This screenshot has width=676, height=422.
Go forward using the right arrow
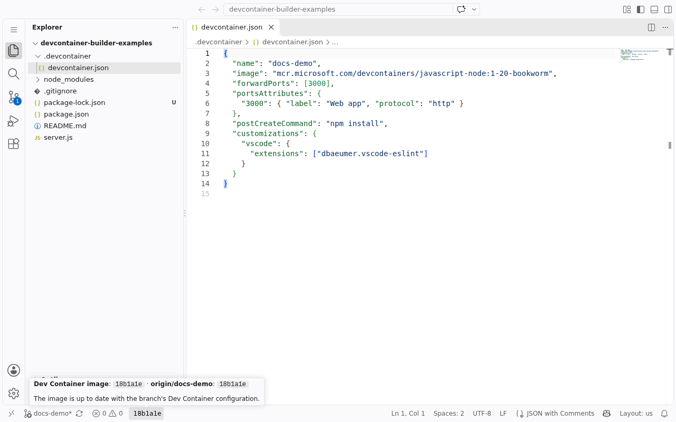pos(215,9)
